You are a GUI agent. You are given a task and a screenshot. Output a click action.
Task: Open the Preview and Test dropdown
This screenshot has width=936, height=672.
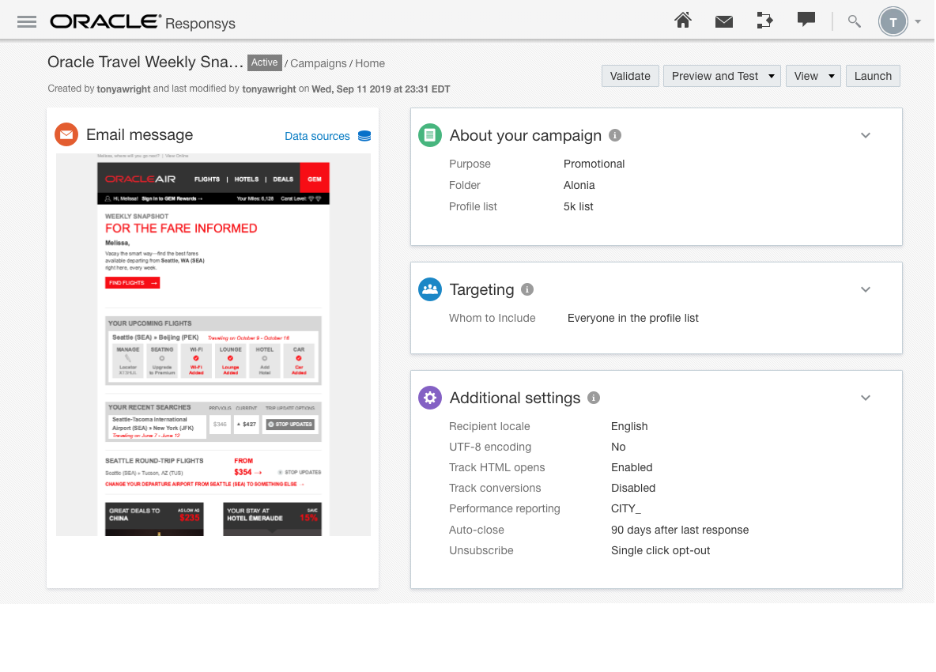pos(722,76)
